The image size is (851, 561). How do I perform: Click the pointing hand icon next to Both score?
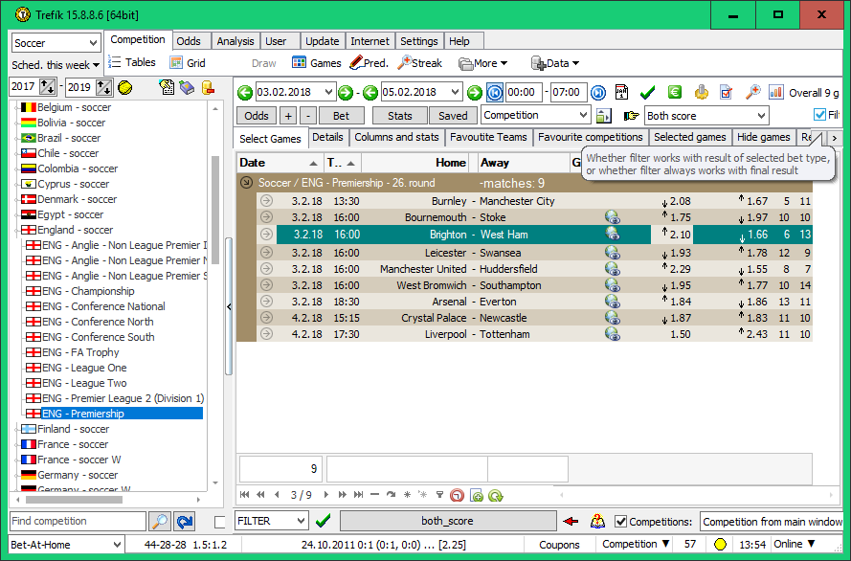(631, 116)
